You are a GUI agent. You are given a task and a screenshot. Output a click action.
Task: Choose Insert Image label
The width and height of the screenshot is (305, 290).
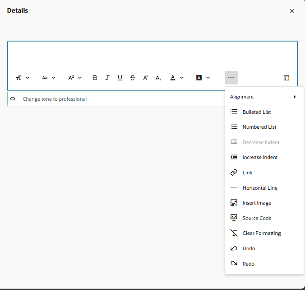click(257, 203)
